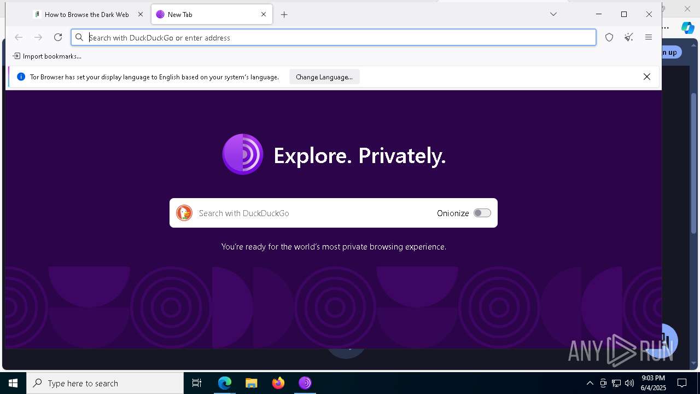Focus the address bar input
Image resolution: width=700 pixels, height=394 pixels.
[334, 37]
